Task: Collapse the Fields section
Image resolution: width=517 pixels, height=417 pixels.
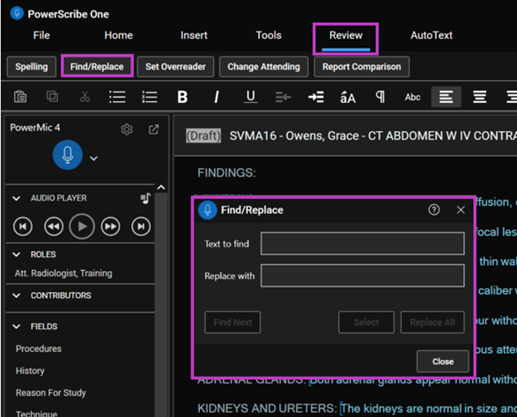Action: (17, 326)
